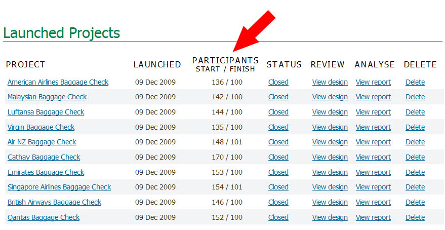View design for Qantas Baggage Check

pos(330,217)
